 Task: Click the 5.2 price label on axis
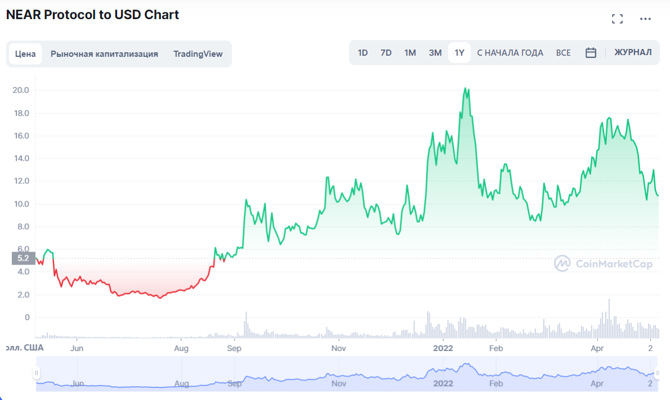(23, 258)
